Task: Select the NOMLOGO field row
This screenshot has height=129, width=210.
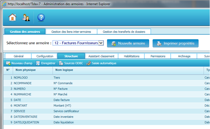Action: [x=21, y=78]
